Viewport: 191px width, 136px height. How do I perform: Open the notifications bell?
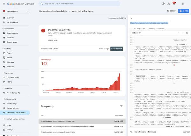click(x=174, y=4)
